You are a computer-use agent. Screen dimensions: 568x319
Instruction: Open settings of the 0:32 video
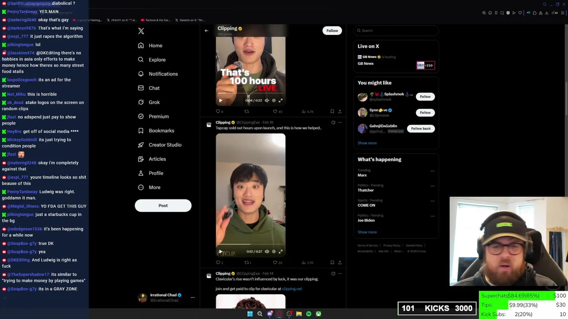tap(274, 101)
